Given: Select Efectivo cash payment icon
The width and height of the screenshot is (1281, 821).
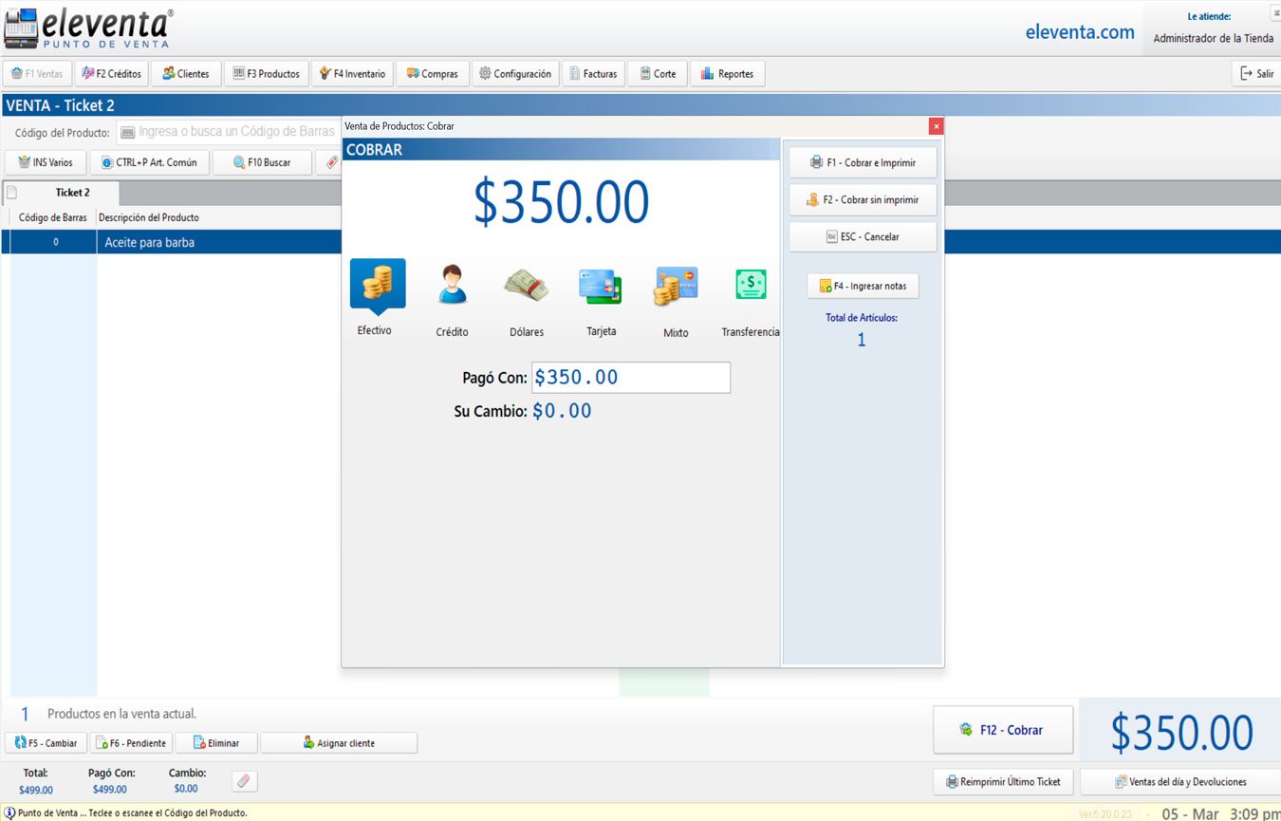Looking at the screenshot, I should click(378, 285).
